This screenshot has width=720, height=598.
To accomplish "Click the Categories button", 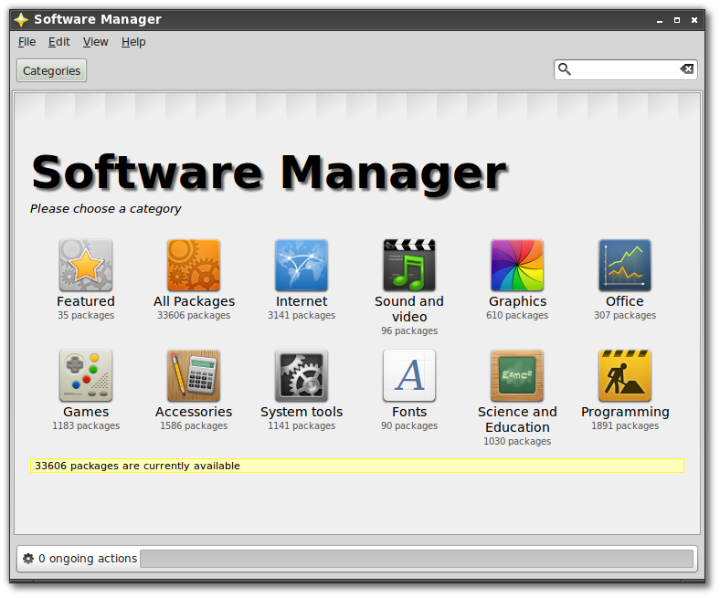I will [x=51, y=70].
